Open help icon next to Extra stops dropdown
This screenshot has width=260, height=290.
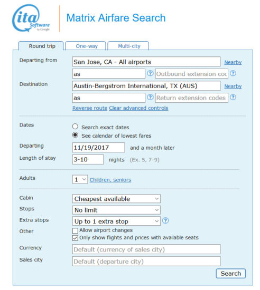pos(165,220)
